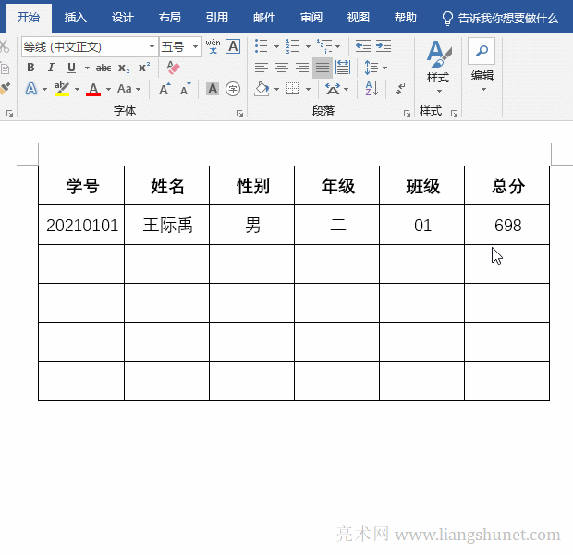The height and width of the screenshot is (555, 573).
Task: Toggle strikethrough abc button
Action: tap(104, 68)
